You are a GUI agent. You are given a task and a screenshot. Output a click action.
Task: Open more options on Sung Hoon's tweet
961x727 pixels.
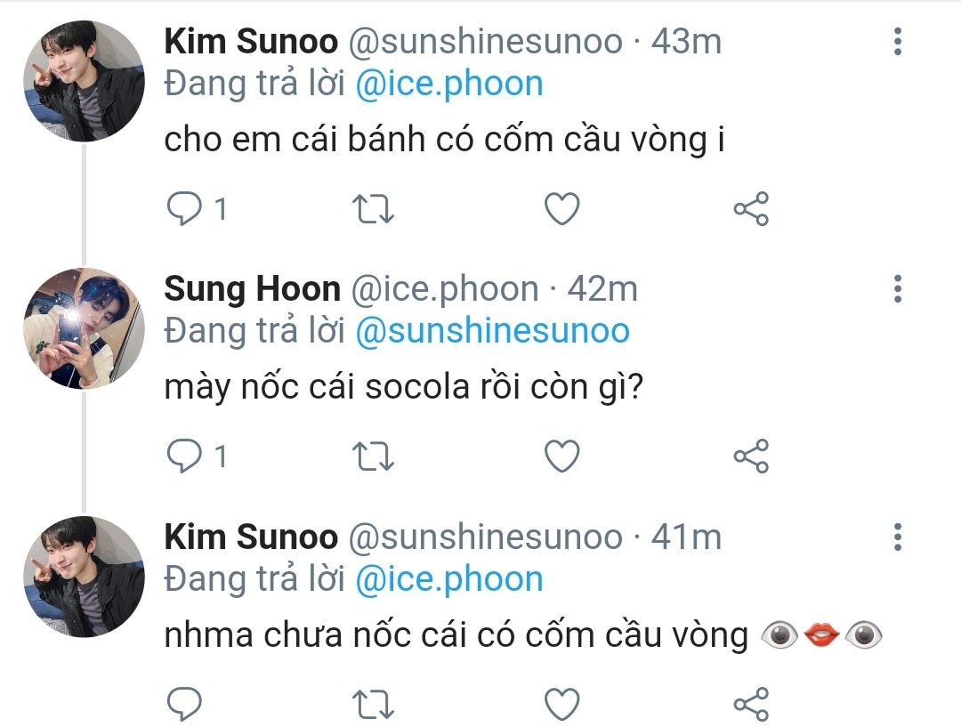898,288
